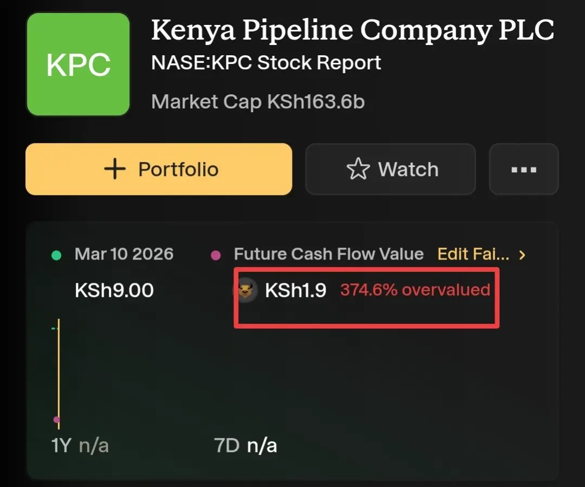Click the yellow vertical line on chart
The image size is (585, 487).
click(58, 374)
